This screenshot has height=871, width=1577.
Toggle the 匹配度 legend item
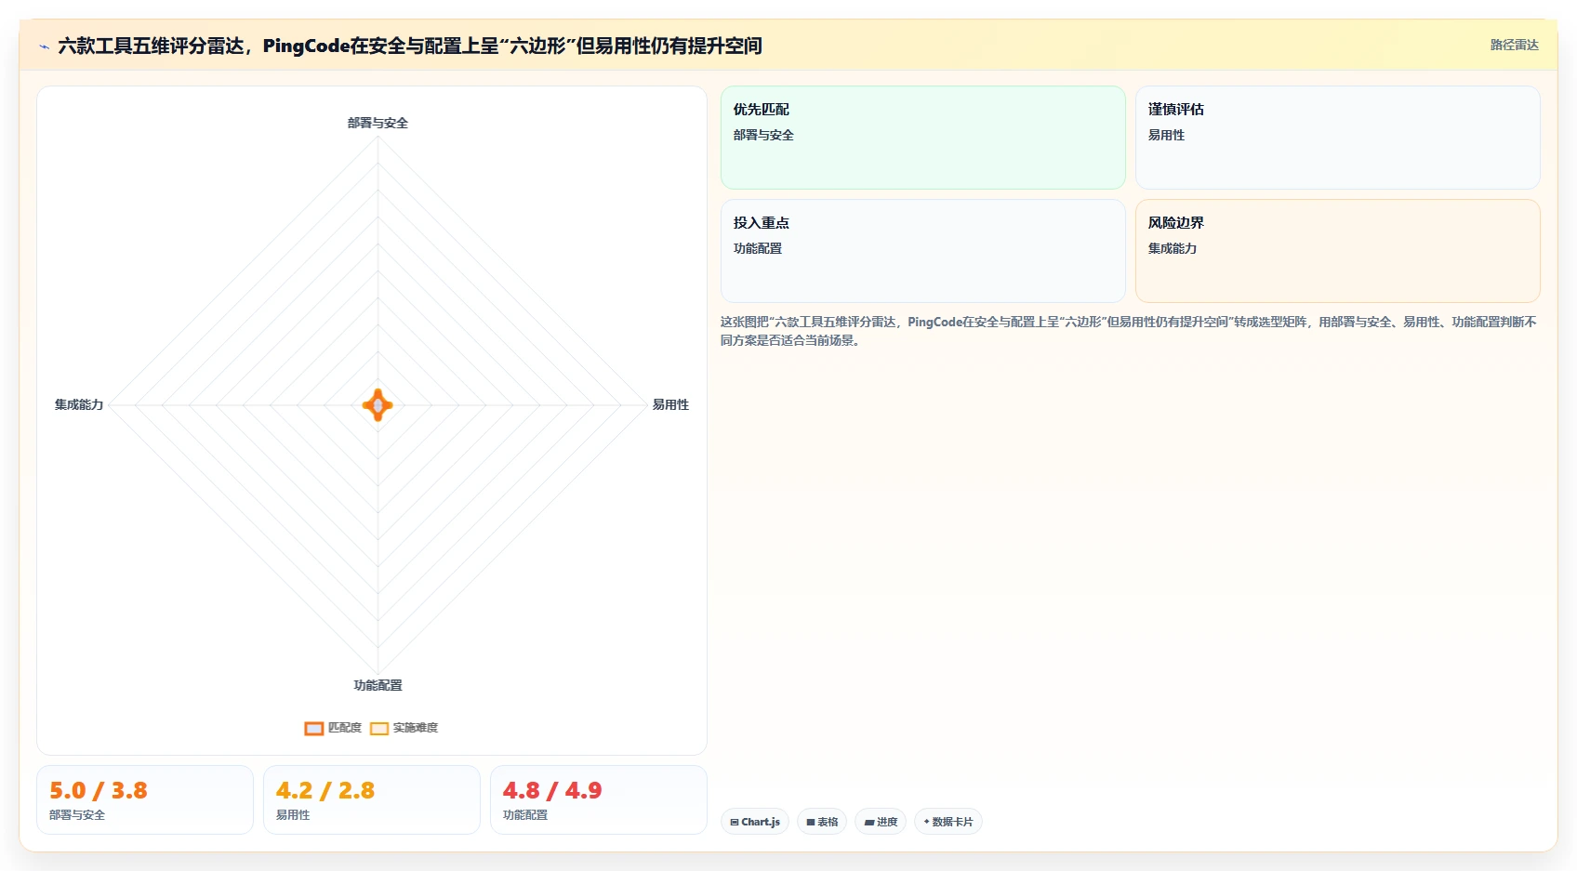point(333,728)
